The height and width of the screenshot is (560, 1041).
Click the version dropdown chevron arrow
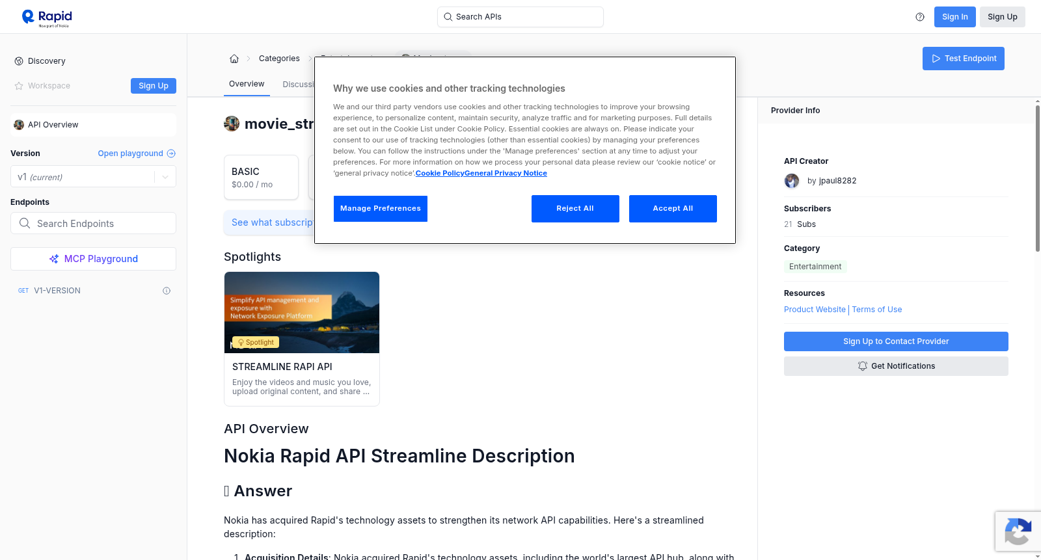click(165, 177)
